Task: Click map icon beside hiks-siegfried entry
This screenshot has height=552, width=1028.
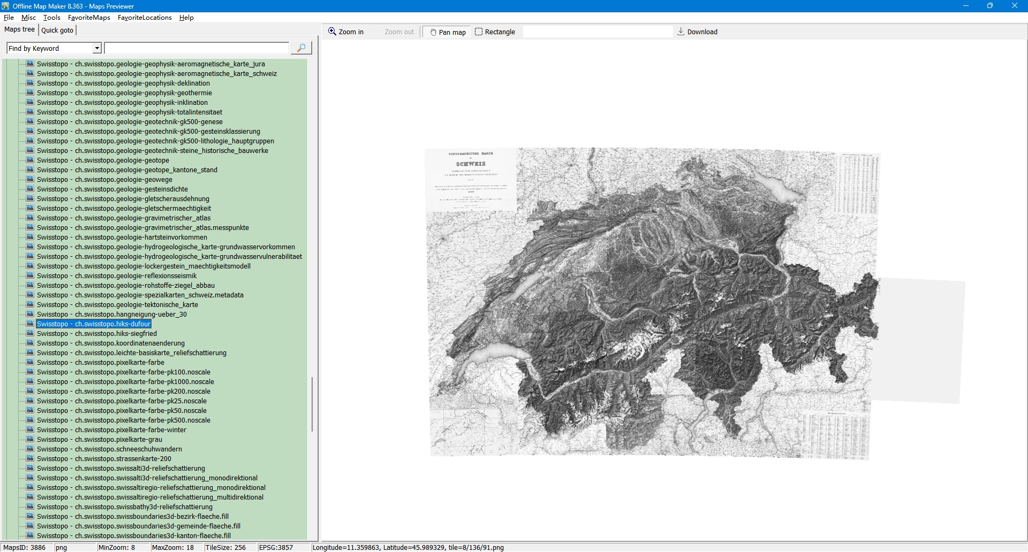Action: click(30, 333)
